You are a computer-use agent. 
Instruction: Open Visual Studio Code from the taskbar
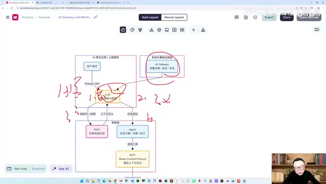click(132, 181)
